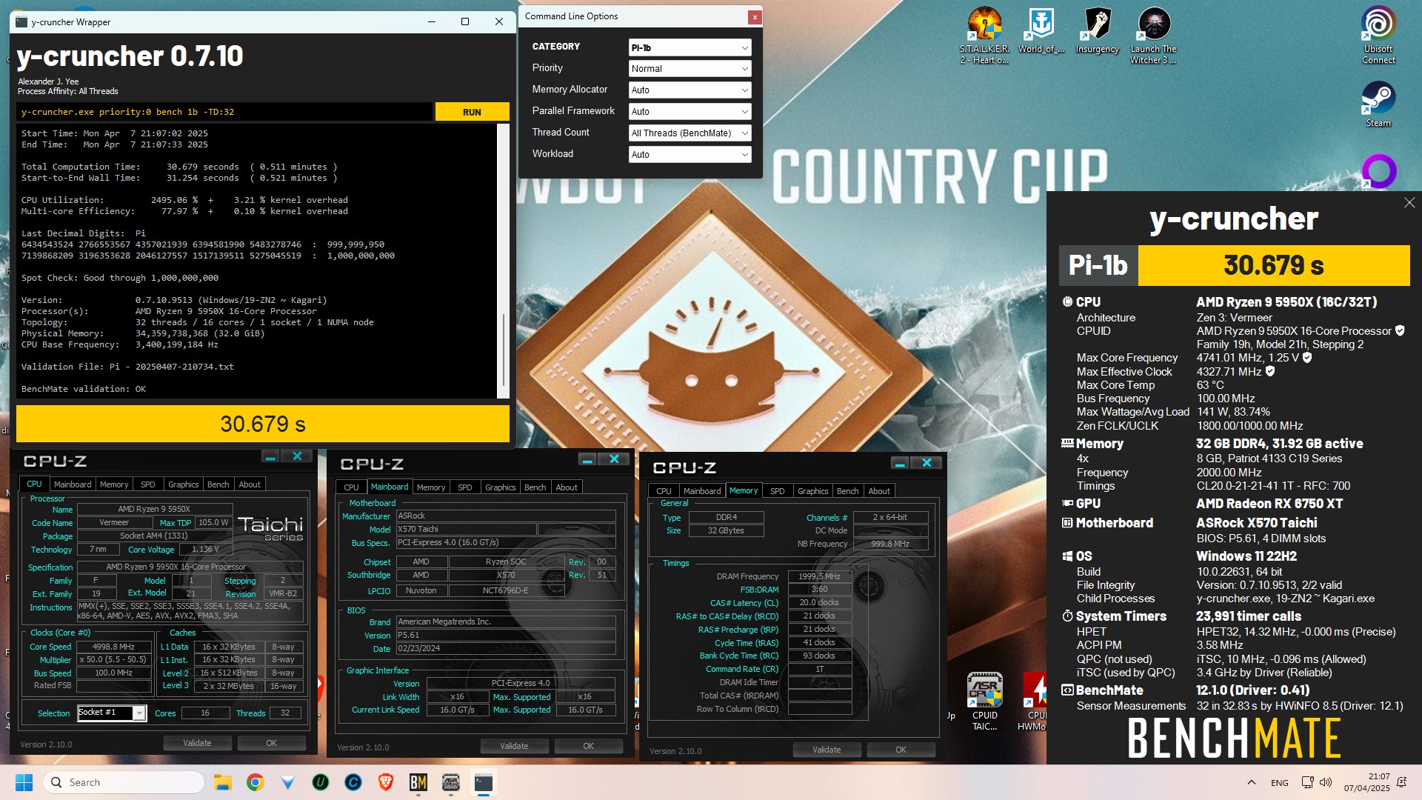Image resolution: width=1422 pixels, height=800 pixels.
Task: Open the green U icon on the taskbar
Action: click(320, 782)
